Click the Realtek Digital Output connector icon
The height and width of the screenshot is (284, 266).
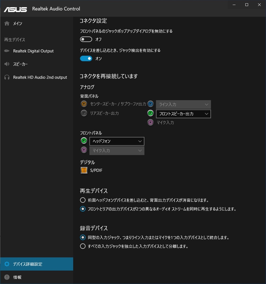coord(7,51)
